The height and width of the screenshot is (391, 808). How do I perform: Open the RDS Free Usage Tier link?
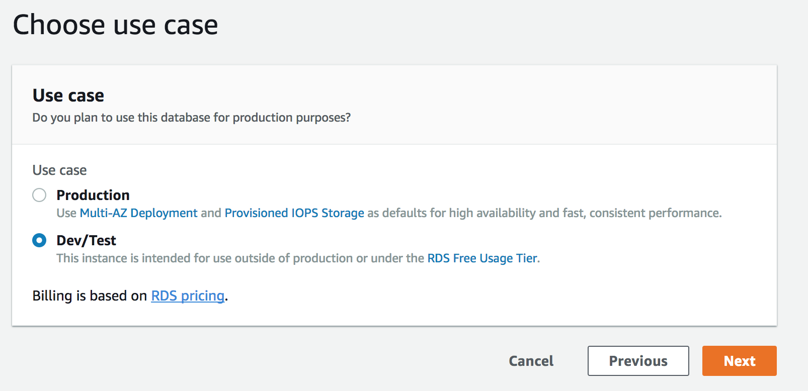(x=482, y=258)
